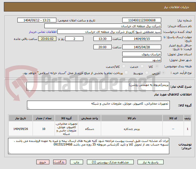The width and height of the screenshot is (196, 169).
Task: Open اطلاعات تماس خریدار link
Action: (43, 32)
